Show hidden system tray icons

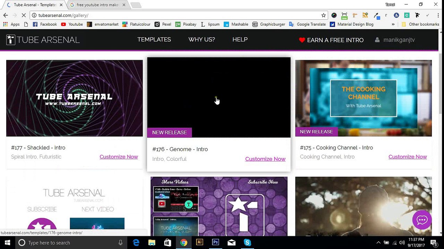(x=378, y=242)
